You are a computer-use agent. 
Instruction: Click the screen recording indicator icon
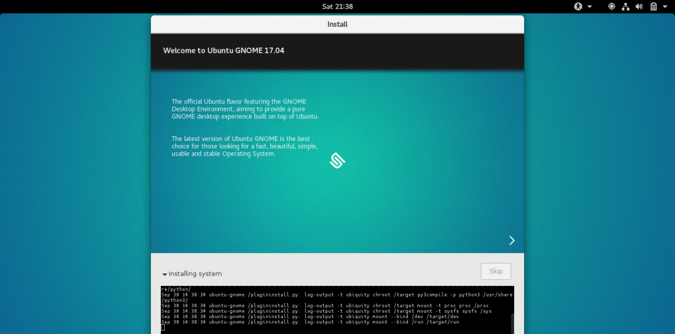[x=612, y=7]
